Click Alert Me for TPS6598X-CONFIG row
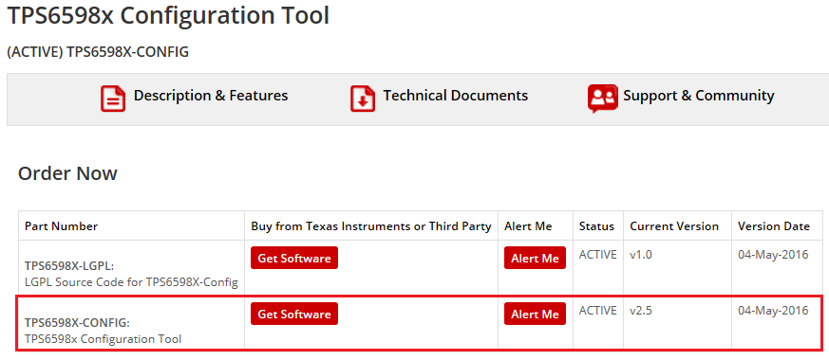This screenshot has height=360, width=829. 535,315
